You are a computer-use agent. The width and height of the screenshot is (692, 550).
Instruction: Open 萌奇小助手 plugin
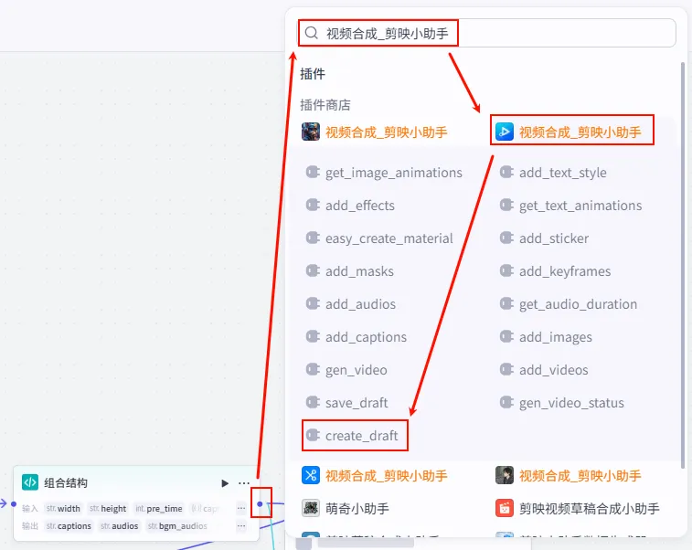tap(346, 509)
